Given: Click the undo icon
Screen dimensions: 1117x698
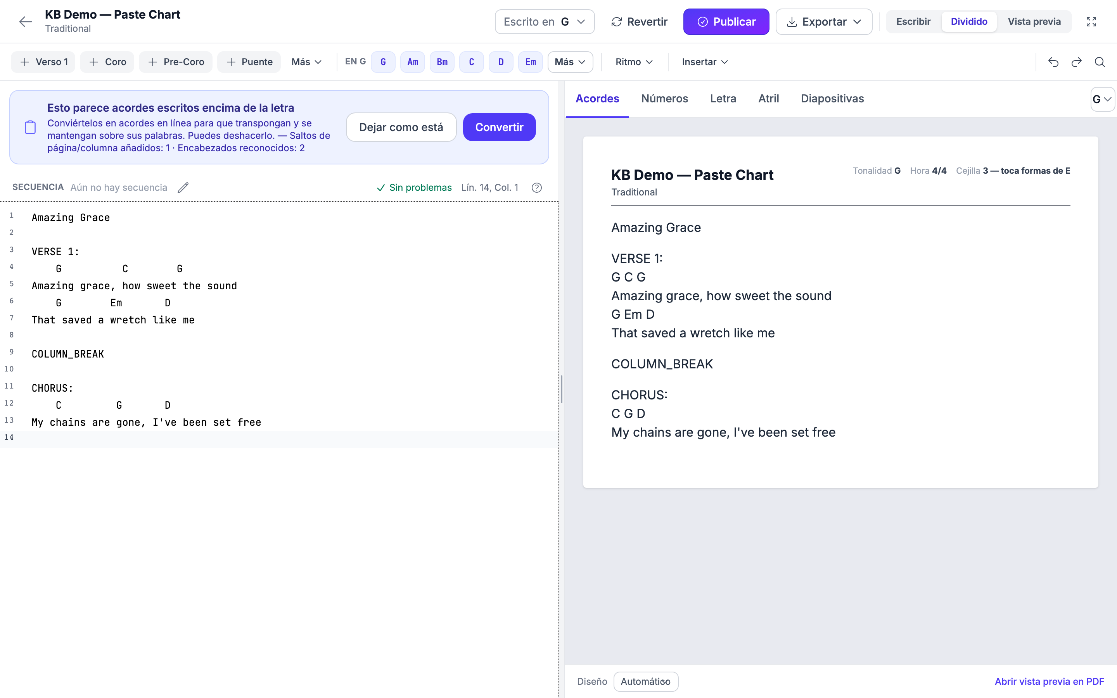Looking at the screenshot, I should click(x=1053, y=62).
